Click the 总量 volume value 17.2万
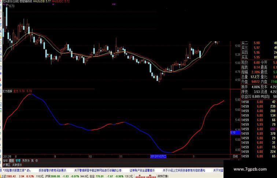This screenshot has height=178, width=277. 255,77
